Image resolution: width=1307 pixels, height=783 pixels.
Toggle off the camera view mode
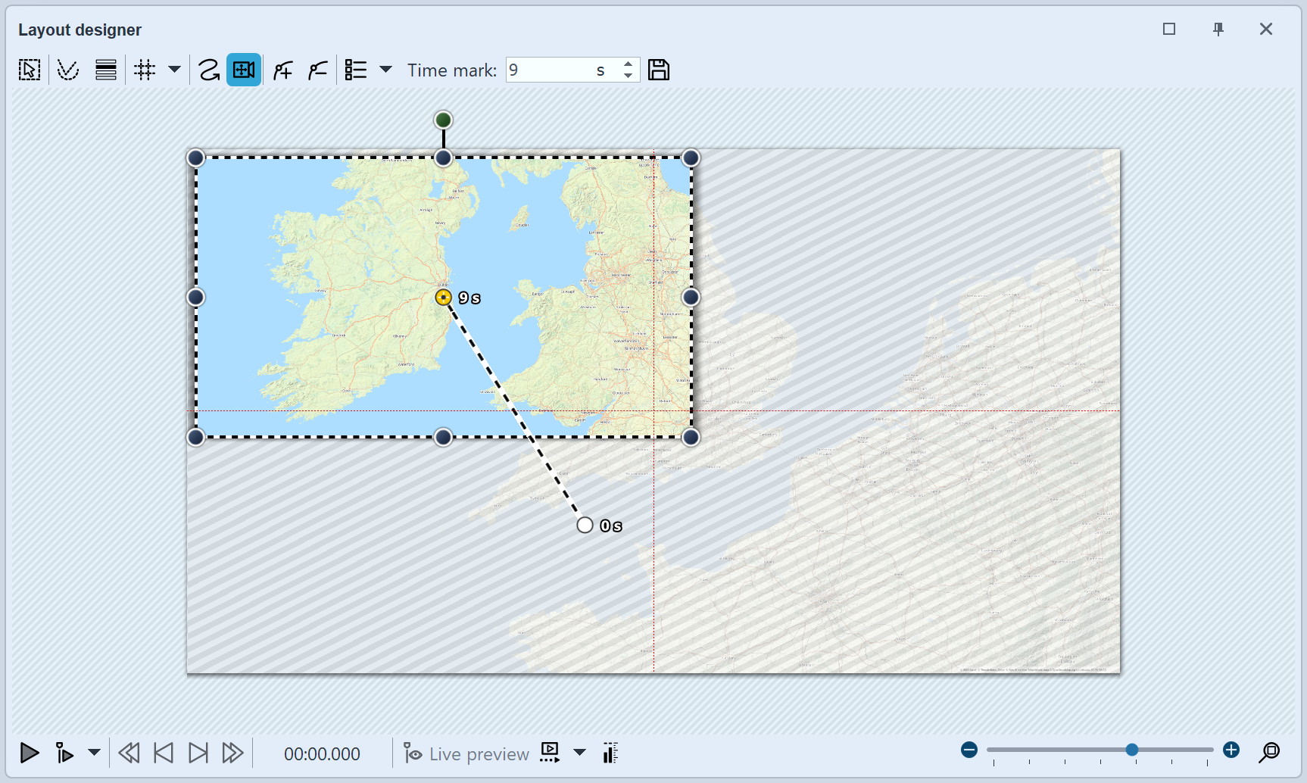(243, 69)
